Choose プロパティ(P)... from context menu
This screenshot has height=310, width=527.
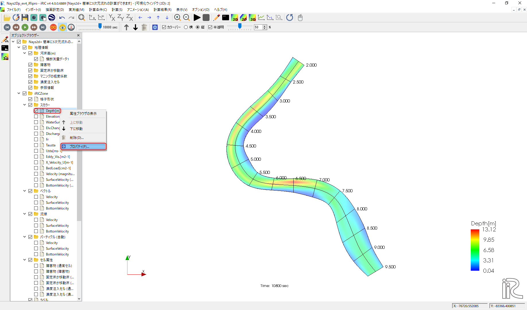click(83, 147)
